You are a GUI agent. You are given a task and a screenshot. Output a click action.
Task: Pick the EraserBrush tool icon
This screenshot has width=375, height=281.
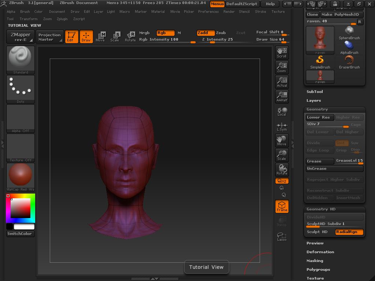(349, 62)
